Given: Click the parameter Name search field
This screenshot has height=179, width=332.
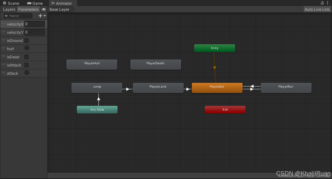Looking at the screenshot, I should coord(18,16).
